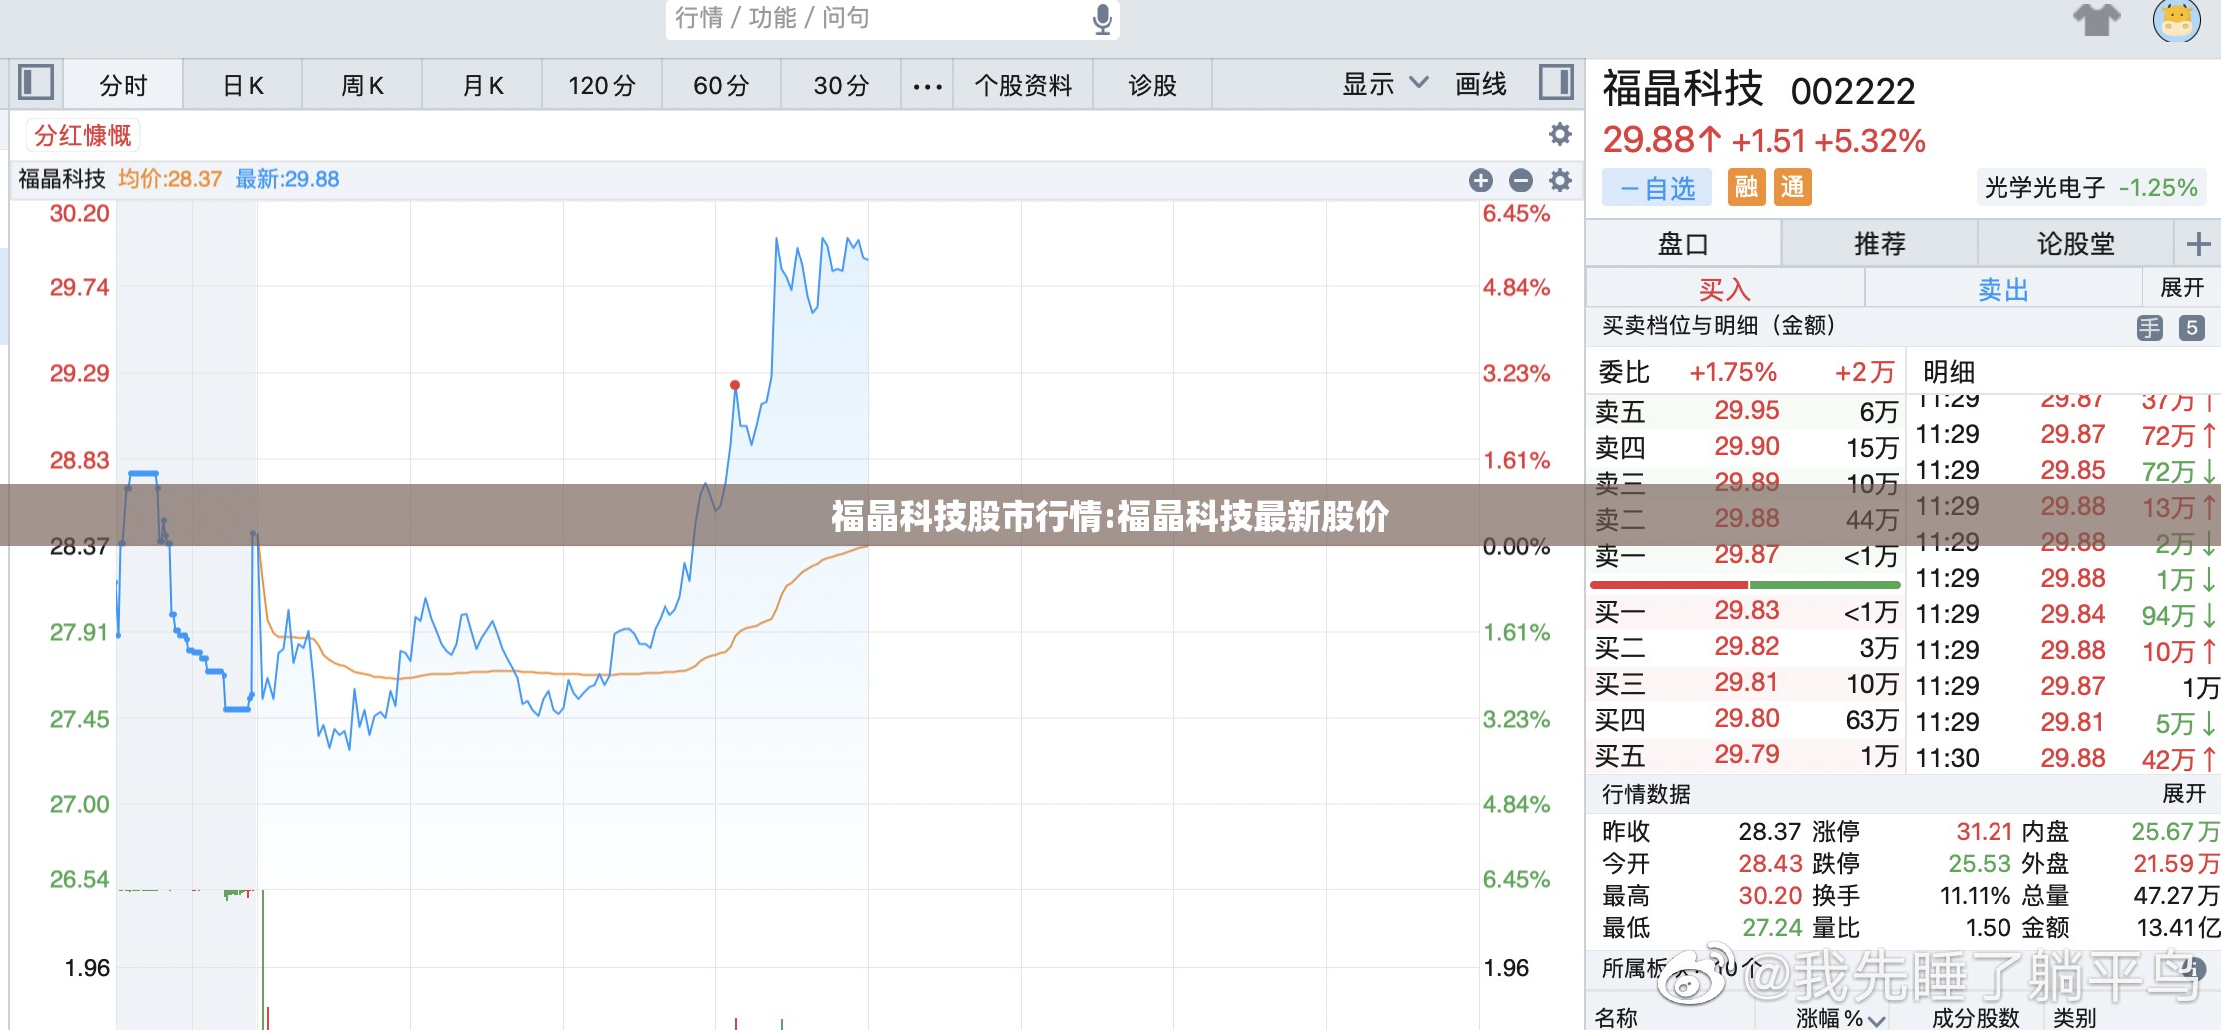Open the 120分 chart tab
Image resolution: width=2221 pixels, height=1030 pixels.
tap(602, 85)
